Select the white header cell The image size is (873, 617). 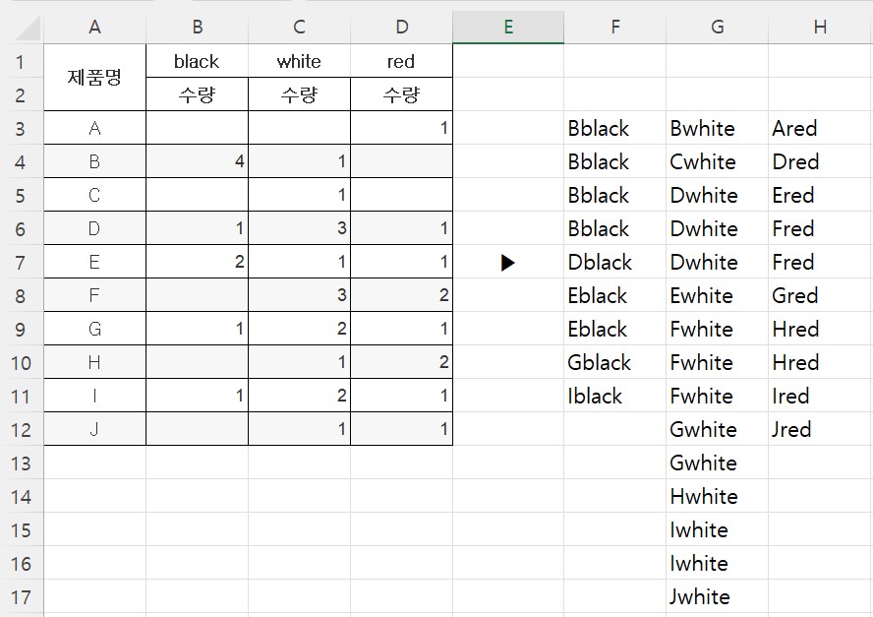click(x=300, y=61)
